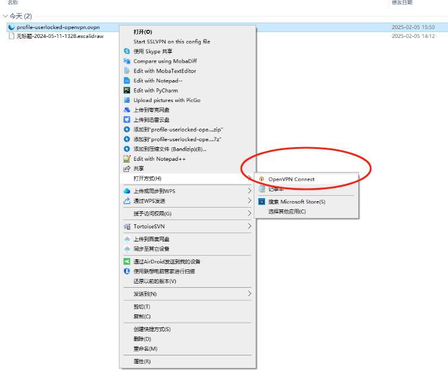Choose 选择其他应用(C) in submenu

[306, 211]
